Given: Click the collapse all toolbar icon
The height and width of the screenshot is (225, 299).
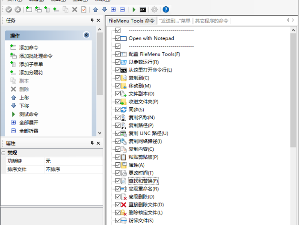Looking at the screenshot, I should (122, 10).
